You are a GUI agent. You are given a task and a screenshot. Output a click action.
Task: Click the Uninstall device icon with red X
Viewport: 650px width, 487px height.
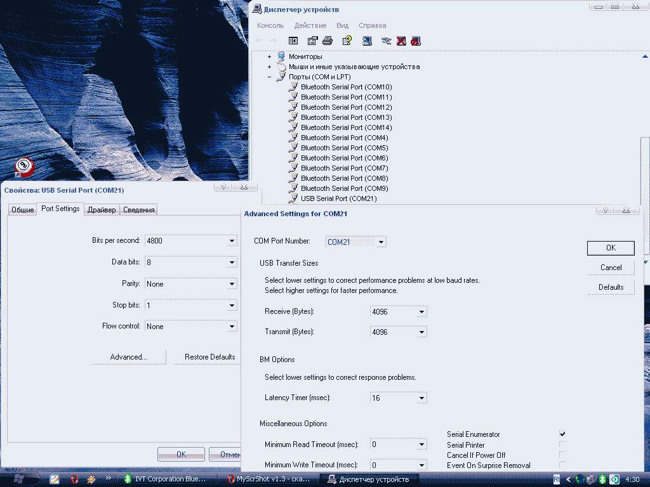(401, 41)
